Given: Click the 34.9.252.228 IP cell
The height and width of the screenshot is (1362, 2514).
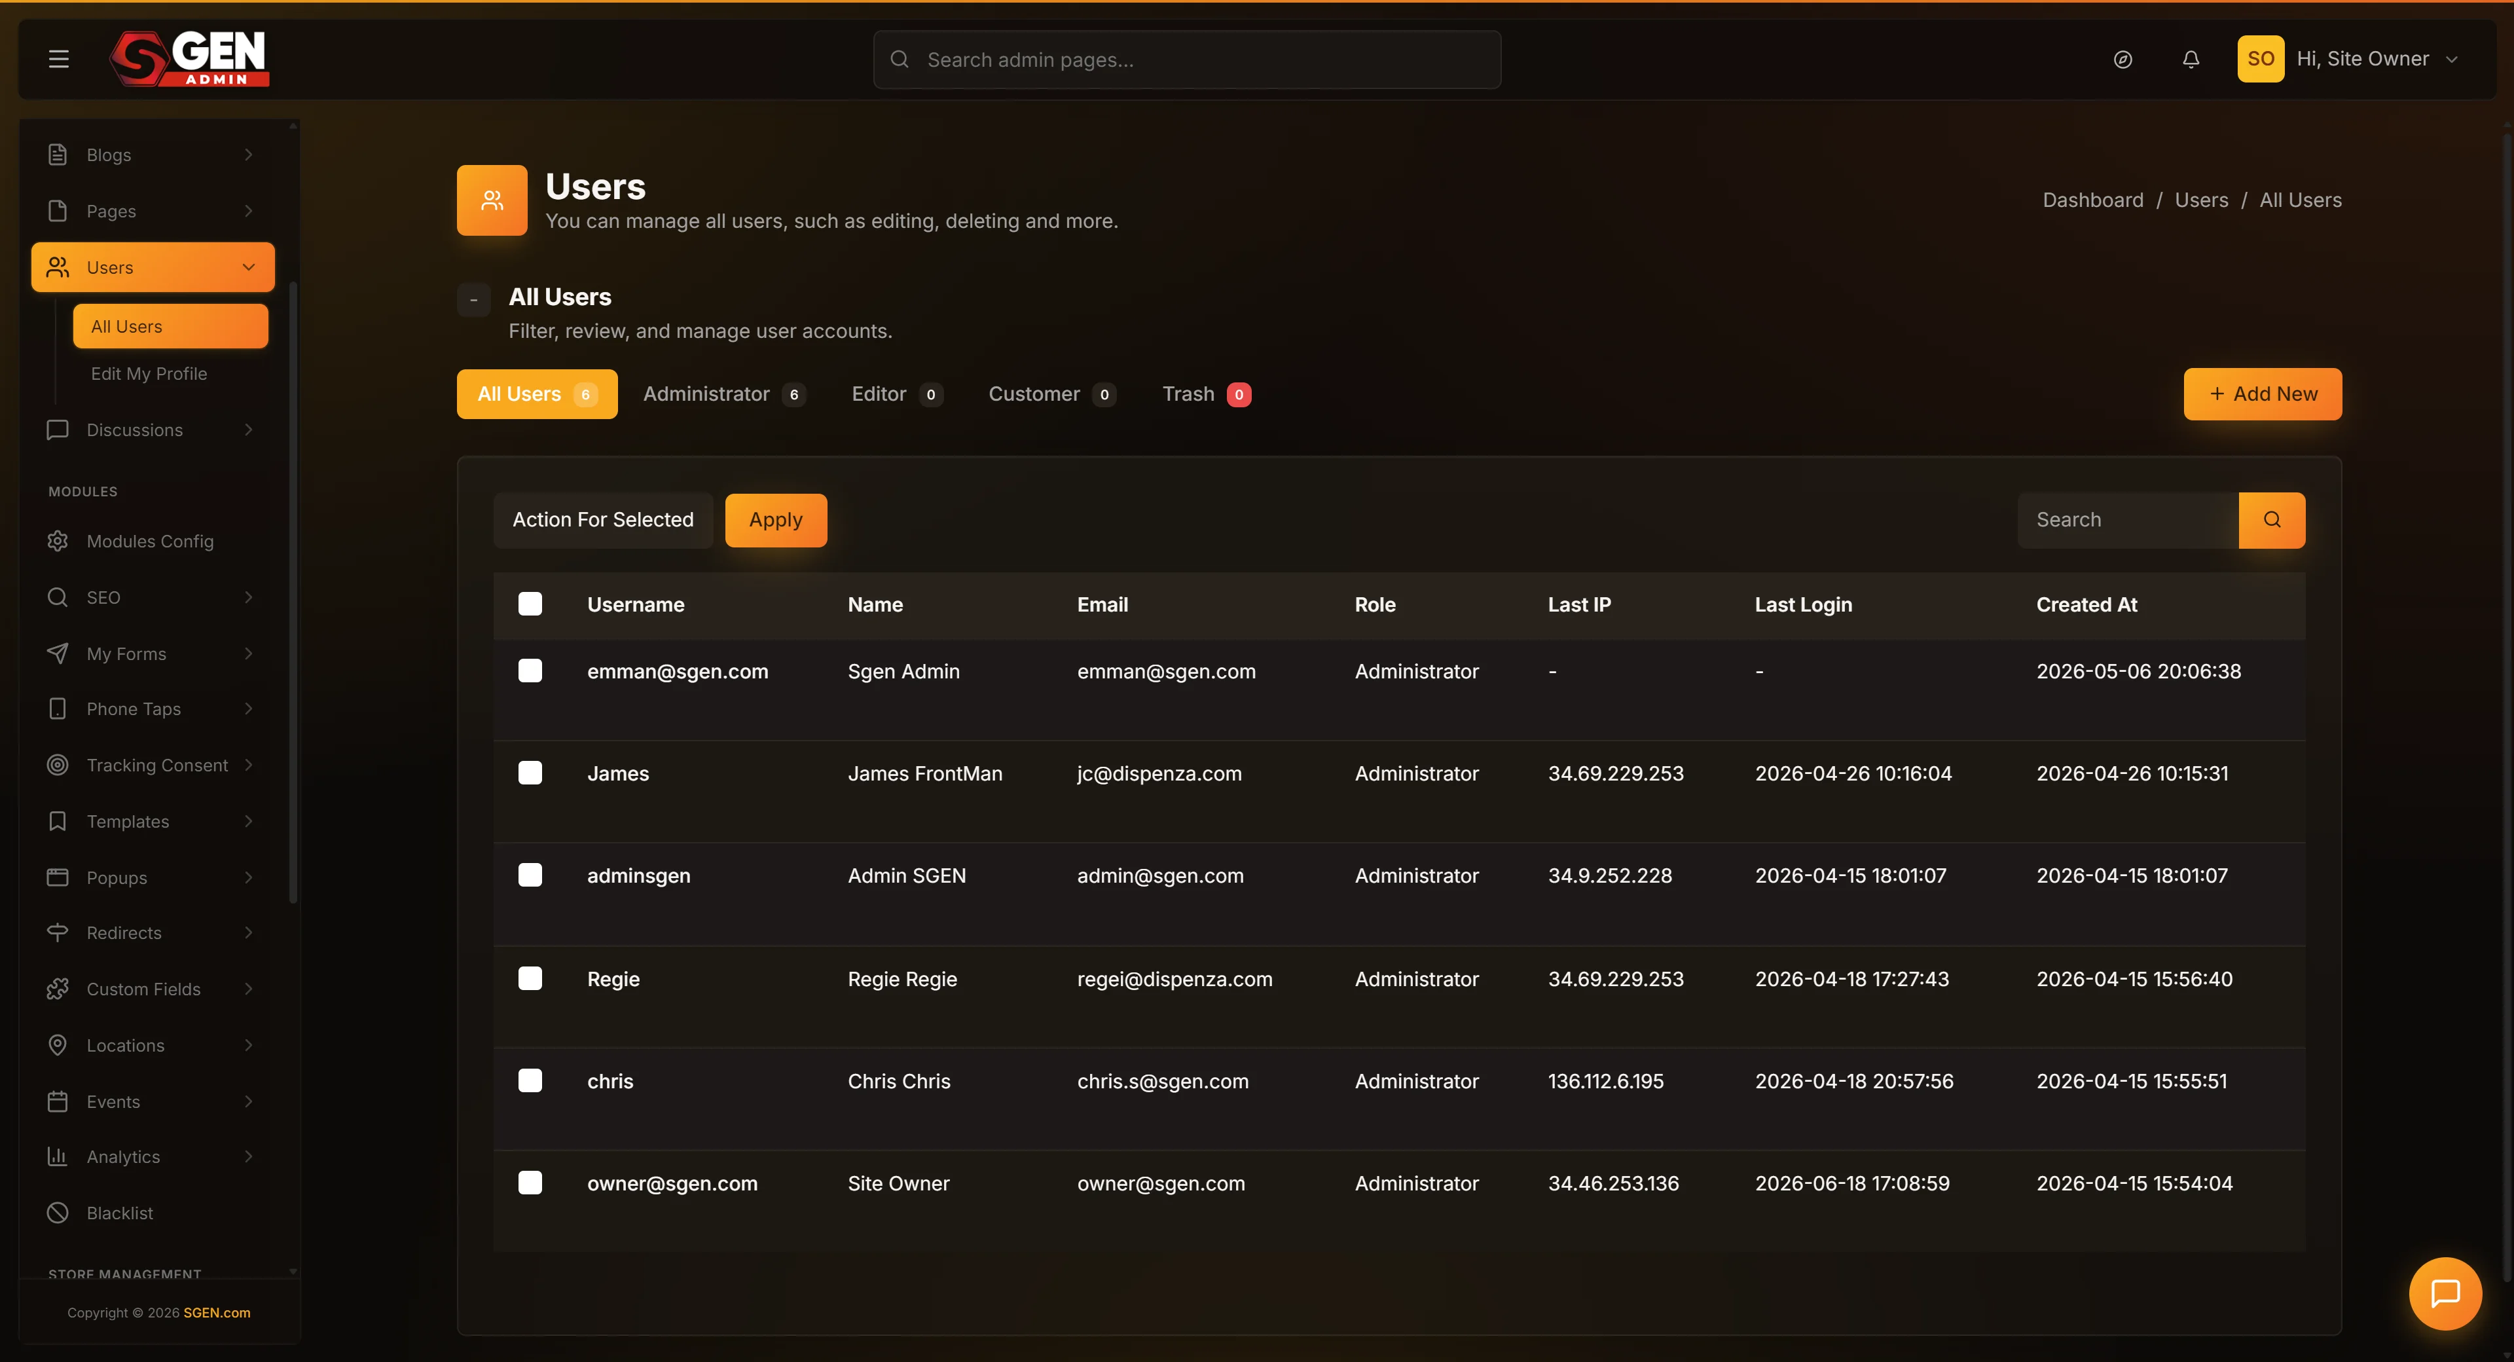Looking at the screenshot, I should pos(1609,875).
